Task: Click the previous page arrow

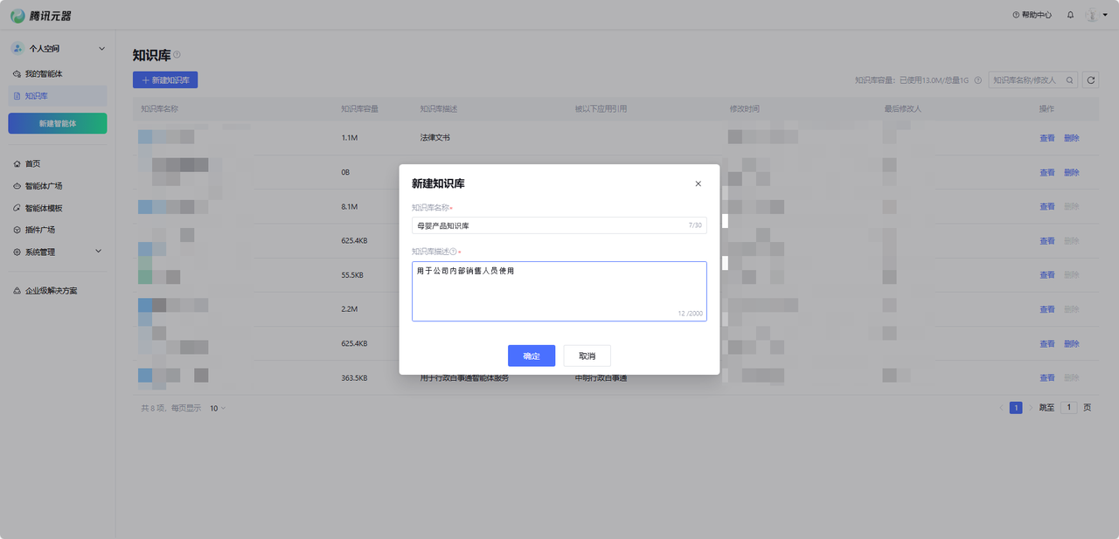Action: point(1002,408)
